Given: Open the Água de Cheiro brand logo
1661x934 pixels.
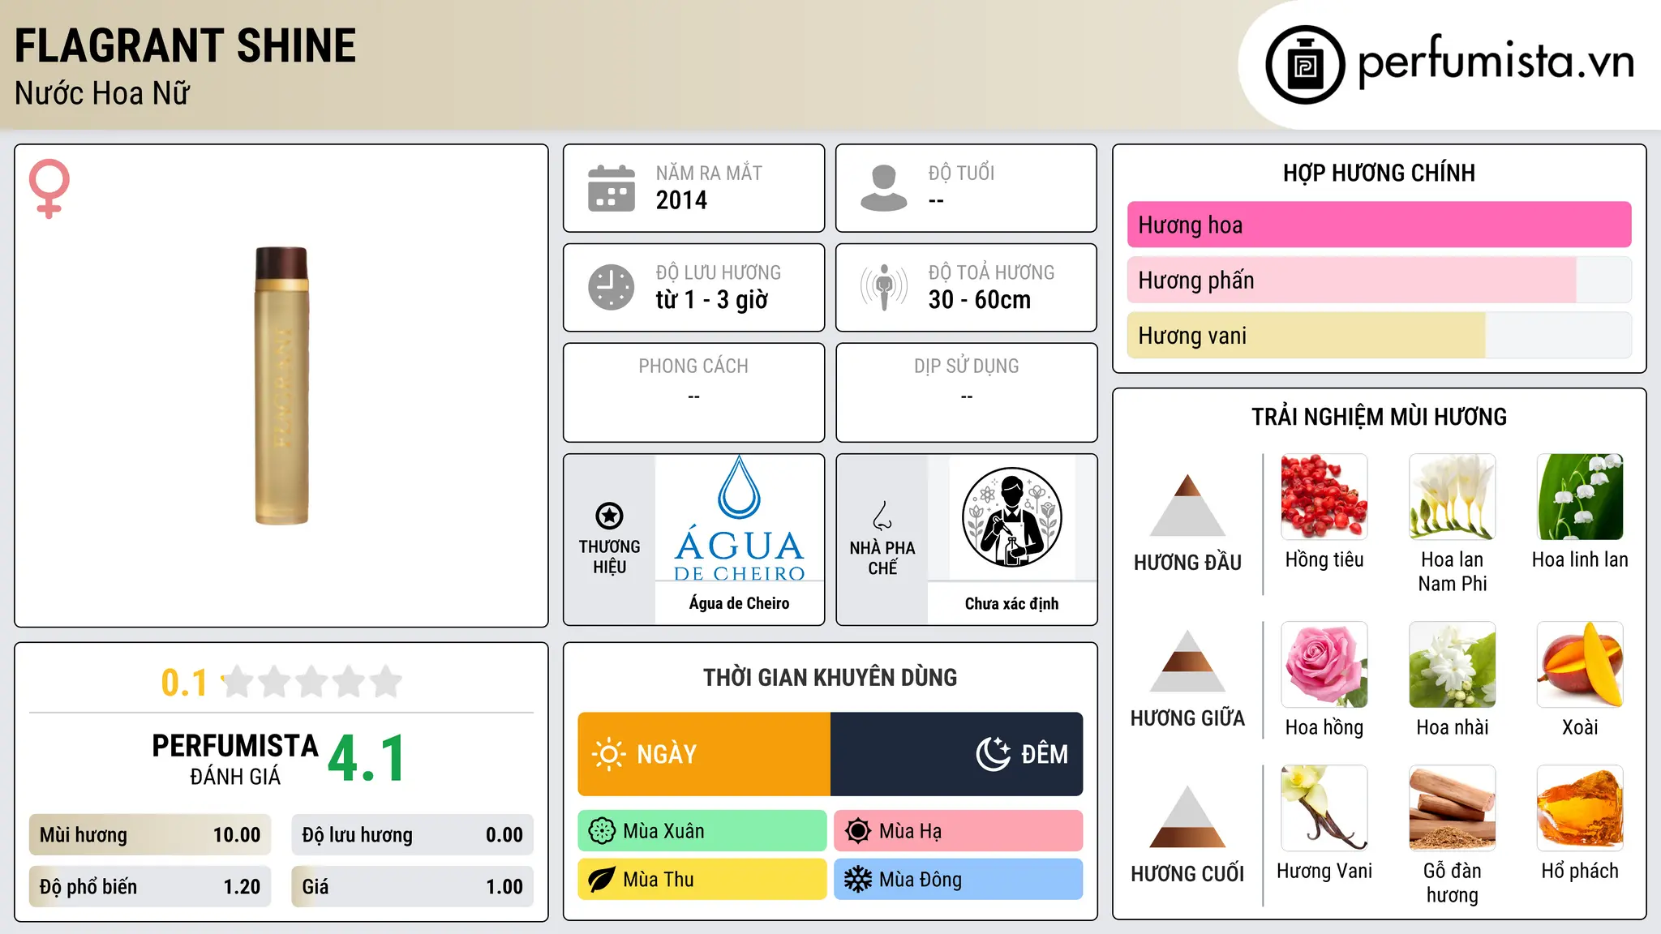Looking at the screenshot, I should point(739,519).
